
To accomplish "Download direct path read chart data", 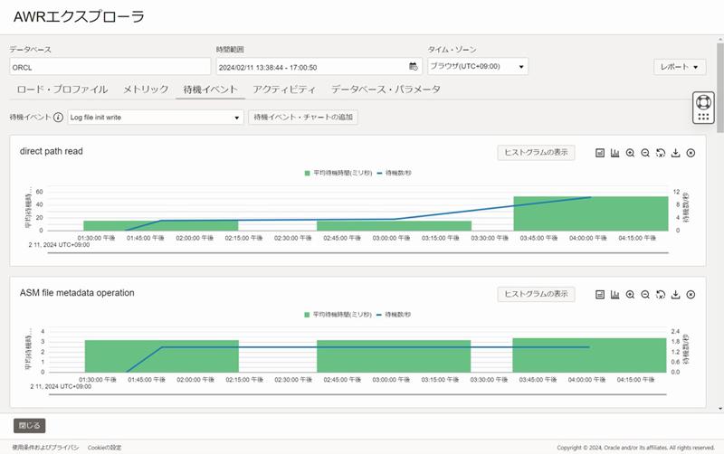I will coord(675,153).
